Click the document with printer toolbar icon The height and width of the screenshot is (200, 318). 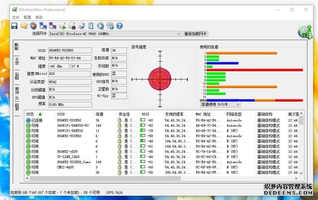(72, 26)
